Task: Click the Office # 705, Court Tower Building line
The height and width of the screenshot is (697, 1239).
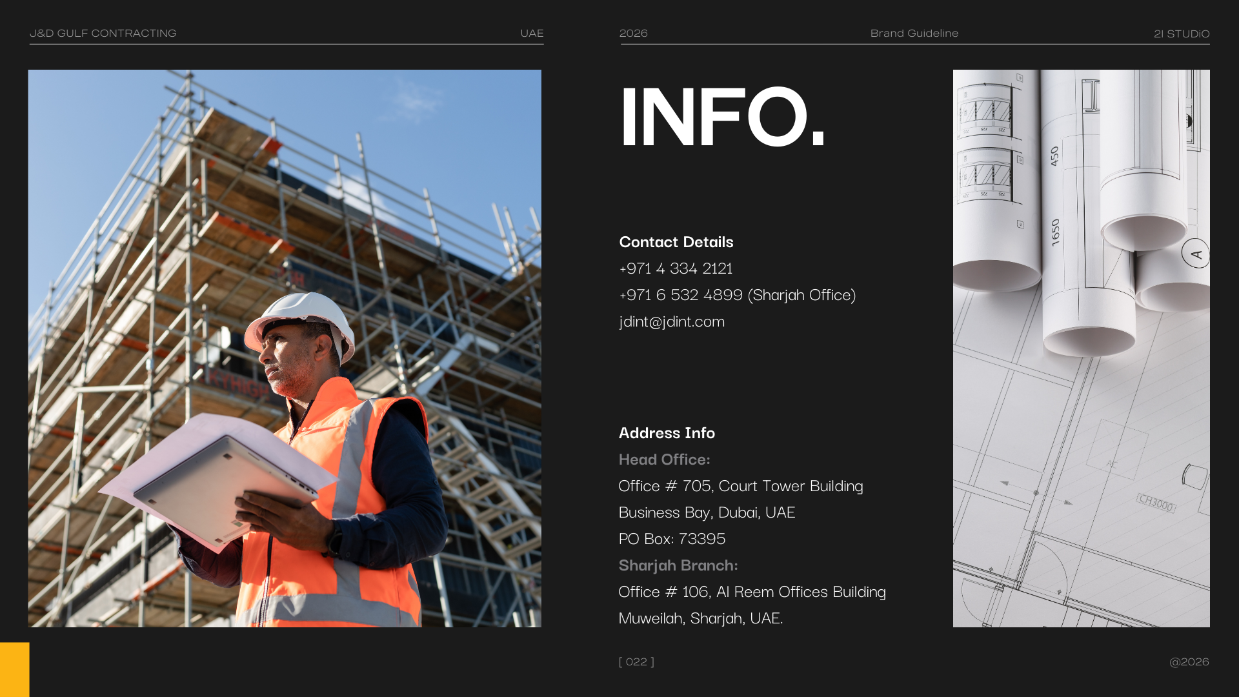Action: tap(740, 486)
